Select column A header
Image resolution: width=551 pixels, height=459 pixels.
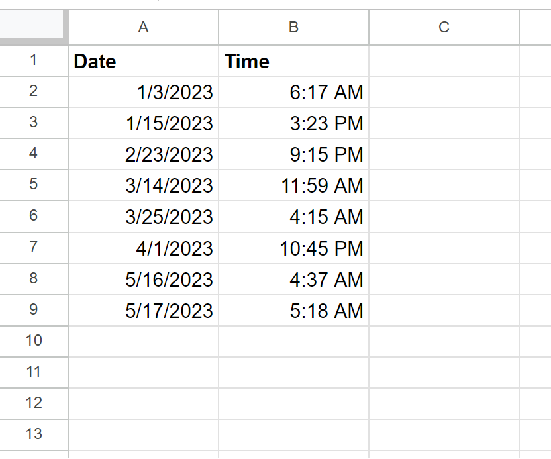(143, 27)
